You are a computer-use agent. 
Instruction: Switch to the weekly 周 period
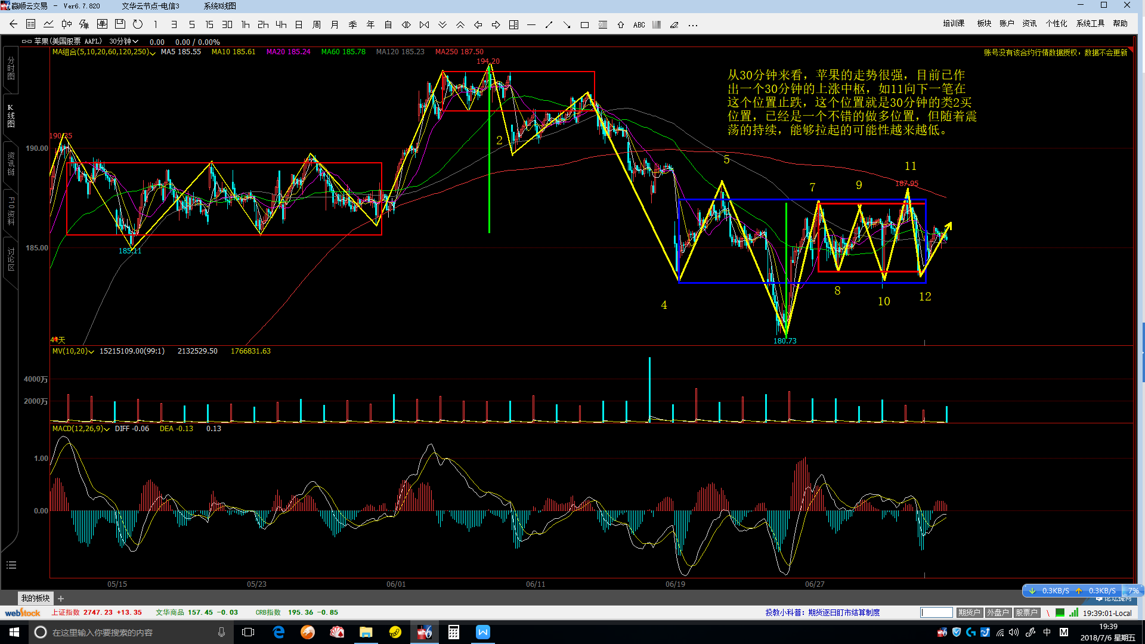pos(317,24)
